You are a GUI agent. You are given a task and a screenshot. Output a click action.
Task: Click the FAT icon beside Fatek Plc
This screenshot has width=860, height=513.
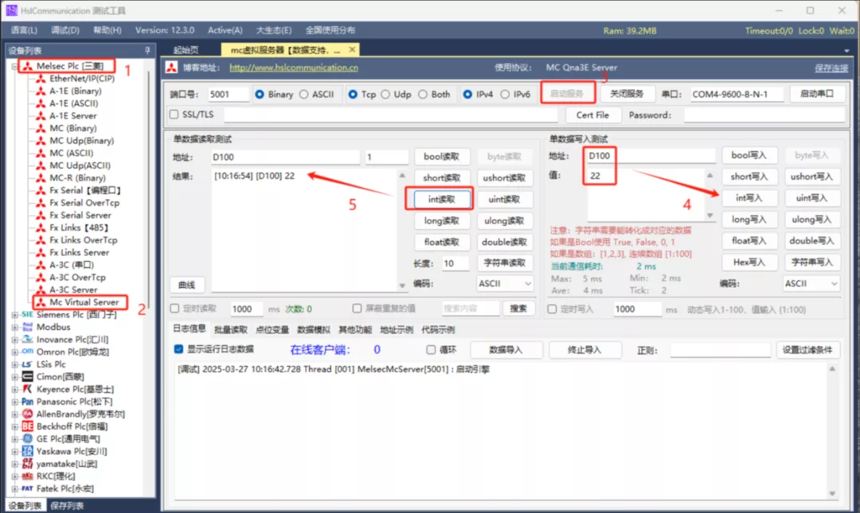[29, 488]
